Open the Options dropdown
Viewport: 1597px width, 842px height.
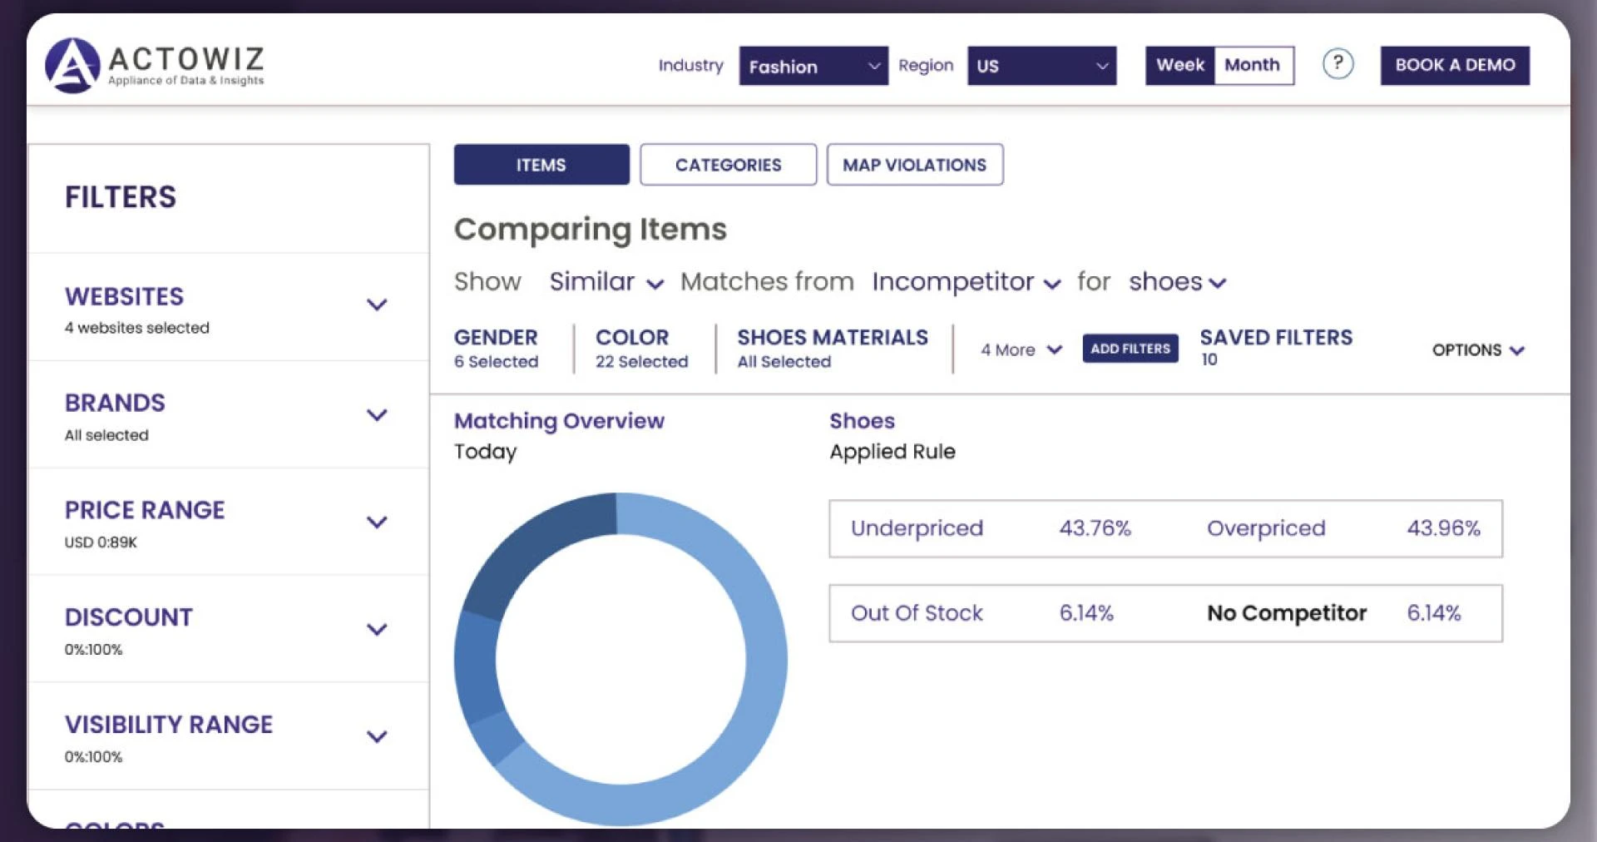pos(1478,350)
